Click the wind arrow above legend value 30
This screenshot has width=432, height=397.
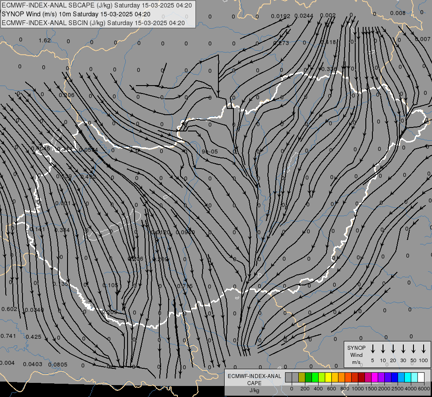point(403,349)
